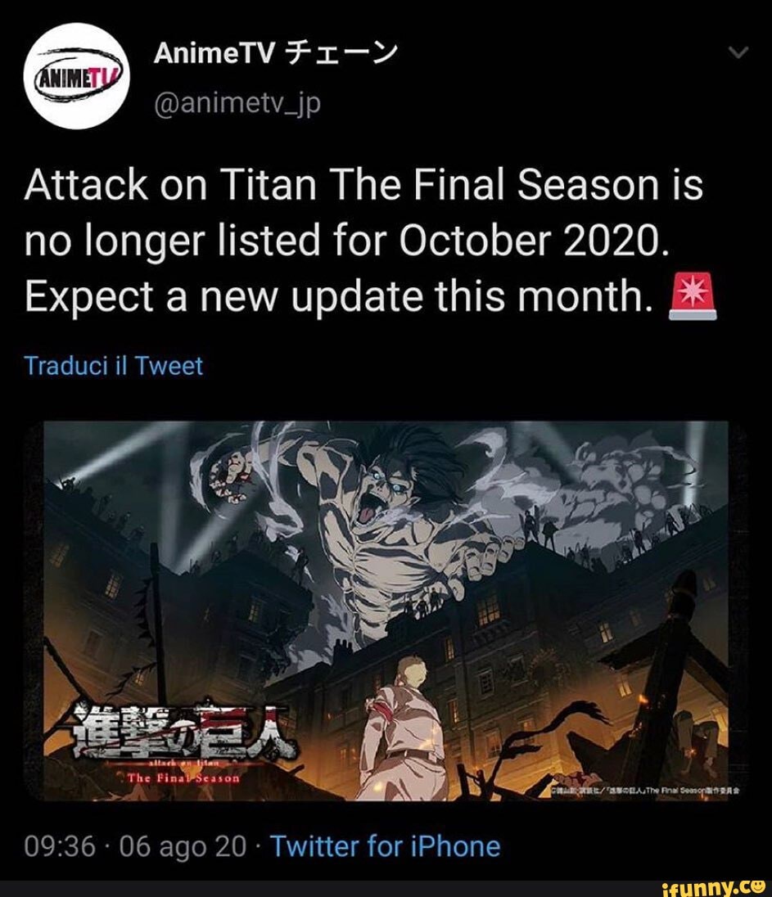Open the AnimeTV profile avatar
The image size is (772, 897).
(76, 75)
